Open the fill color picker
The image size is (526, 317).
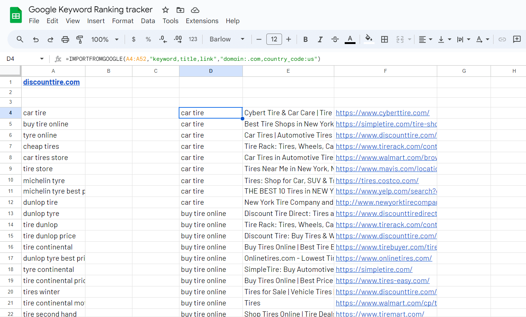tap(369, 40)
